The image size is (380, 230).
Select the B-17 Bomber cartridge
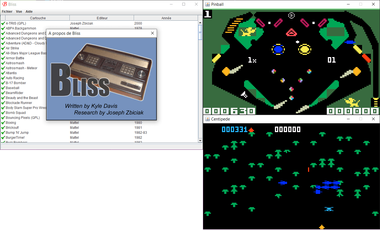point(16,83)
